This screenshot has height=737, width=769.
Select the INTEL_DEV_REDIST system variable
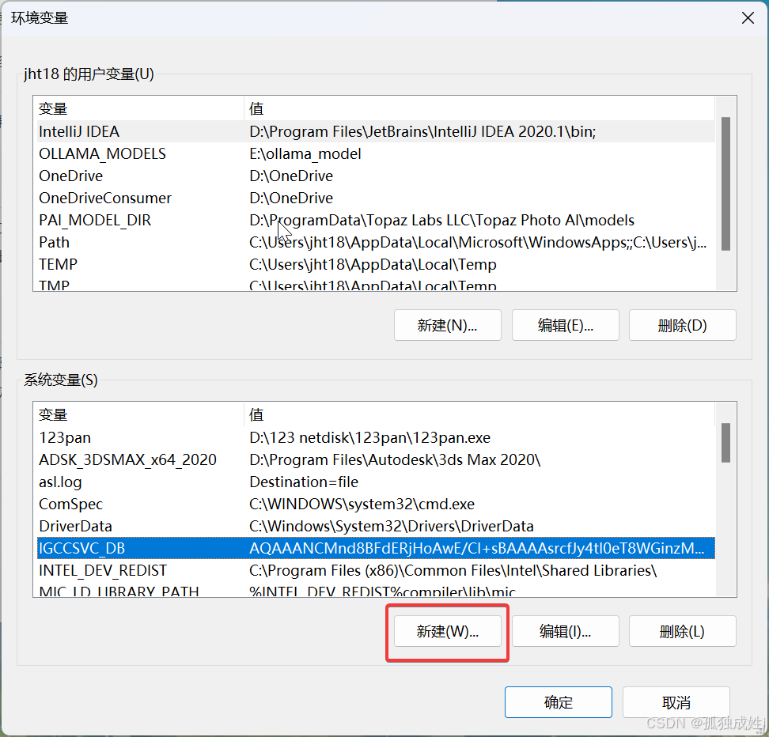[158, 570]
